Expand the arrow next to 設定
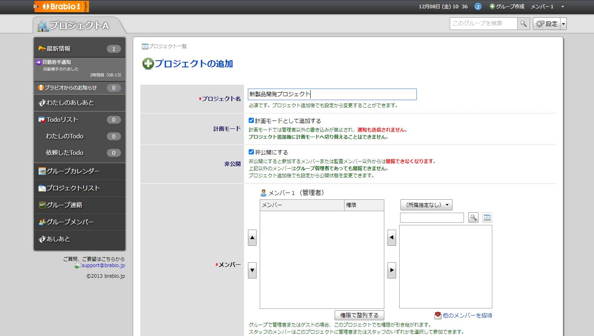594x336 pixels. click(563, 24)
